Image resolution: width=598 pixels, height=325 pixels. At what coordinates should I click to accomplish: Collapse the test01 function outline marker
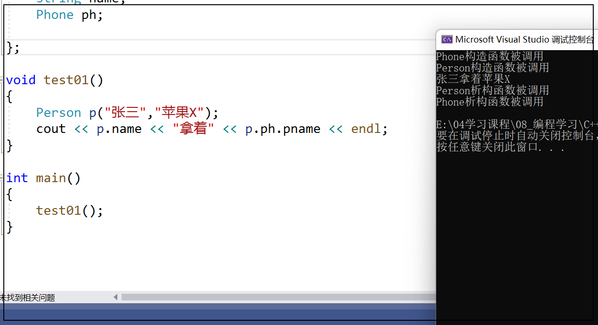tap(2, 80)
